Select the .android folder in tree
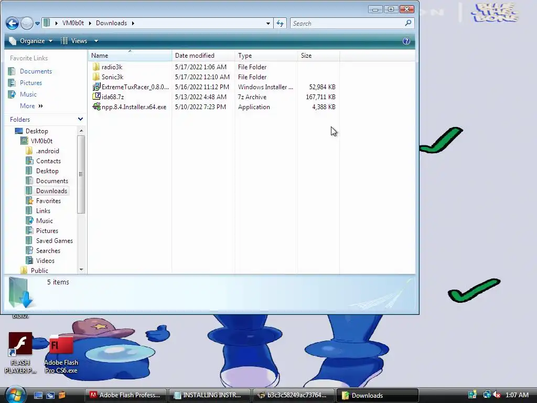Image resolution: width=537 pixels, height=403 pixels. coord(48,151)
